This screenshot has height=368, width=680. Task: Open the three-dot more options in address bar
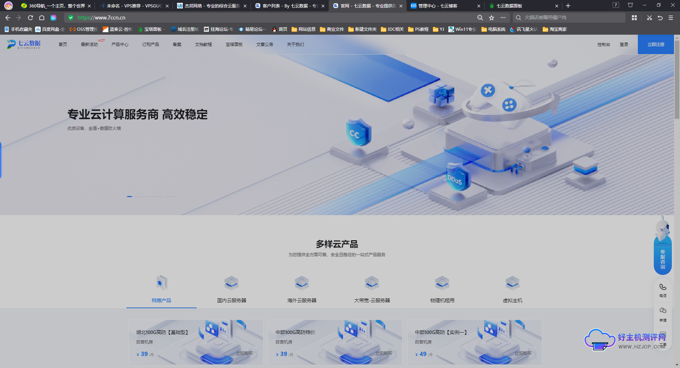[x=503, y=18]
